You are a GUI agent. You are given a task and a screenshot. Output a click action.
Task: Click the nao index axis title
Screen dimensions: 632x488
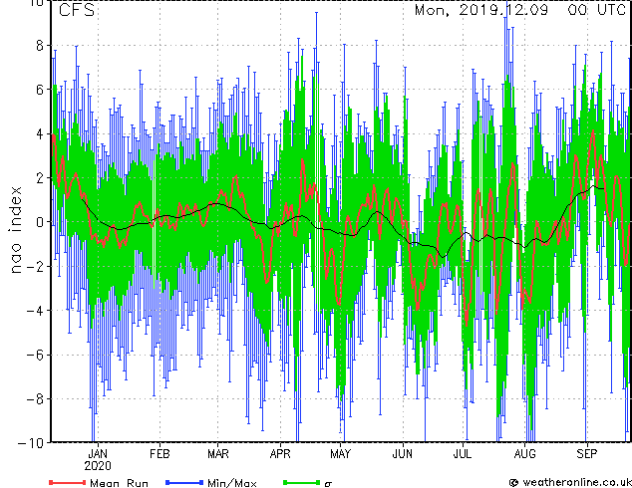[15, 230]
